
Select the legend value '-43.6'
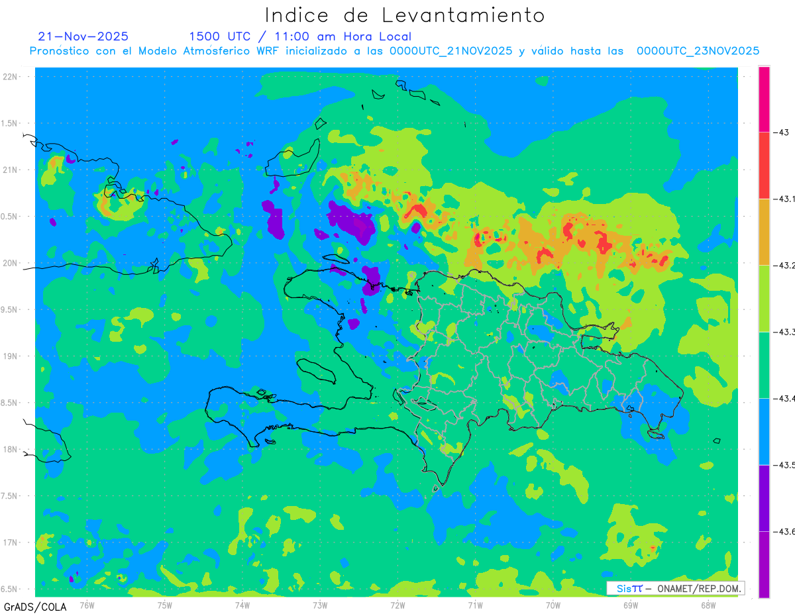[784, 532]
